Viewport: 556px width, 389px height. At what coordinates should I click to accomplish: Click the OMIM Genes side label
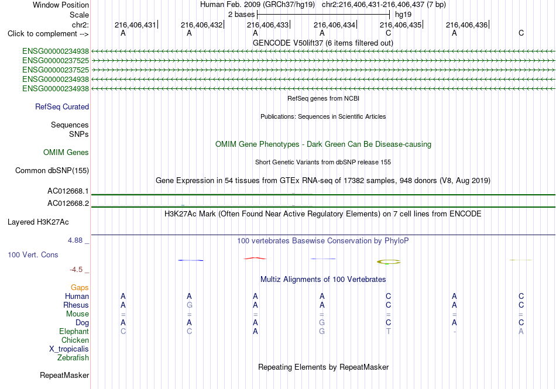pos(66,152)
